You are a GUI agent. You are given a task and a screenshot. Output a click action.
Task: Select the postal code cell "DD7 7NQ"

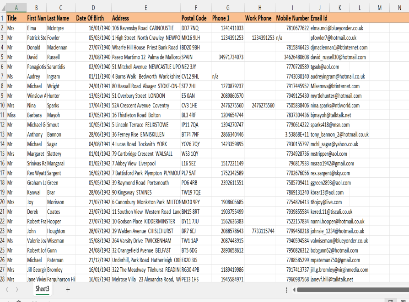196,28
